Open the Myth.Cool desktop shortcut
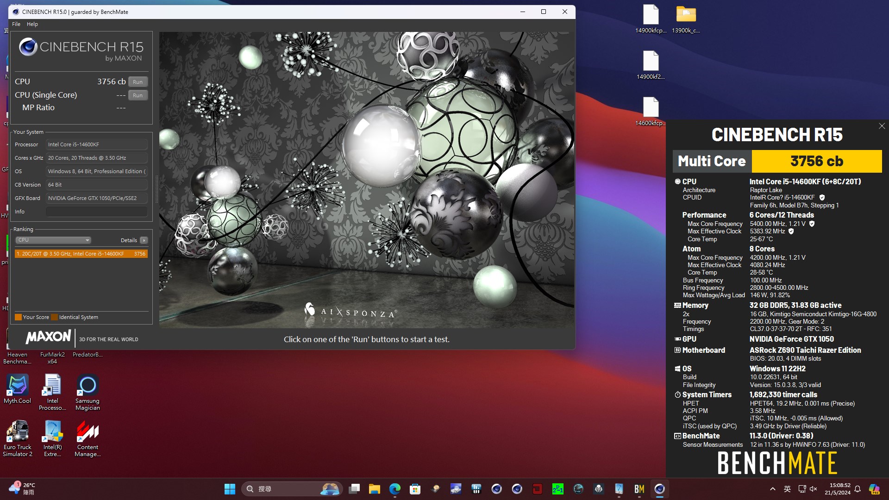The height and width of the screenshot is (500, 889). 18,389
